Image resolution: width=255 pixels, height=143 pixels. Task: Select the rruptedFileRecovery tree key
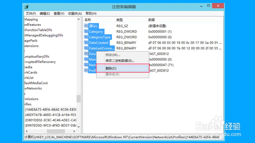40,62
